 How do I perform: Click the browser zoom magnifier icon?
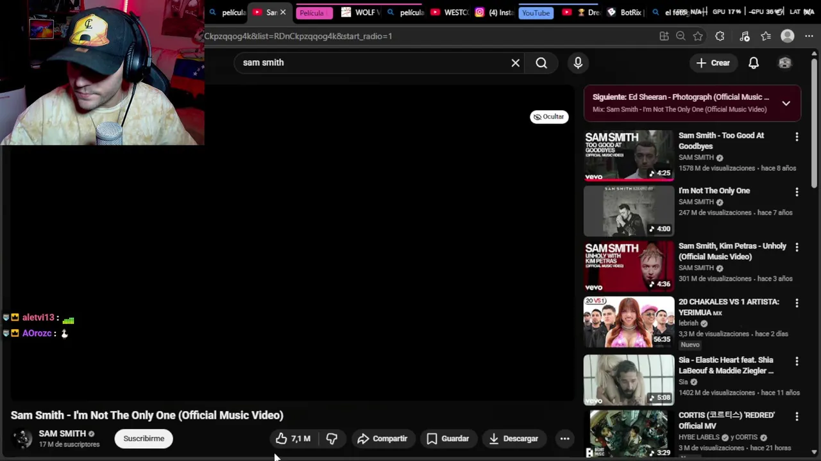click(681, 36)
